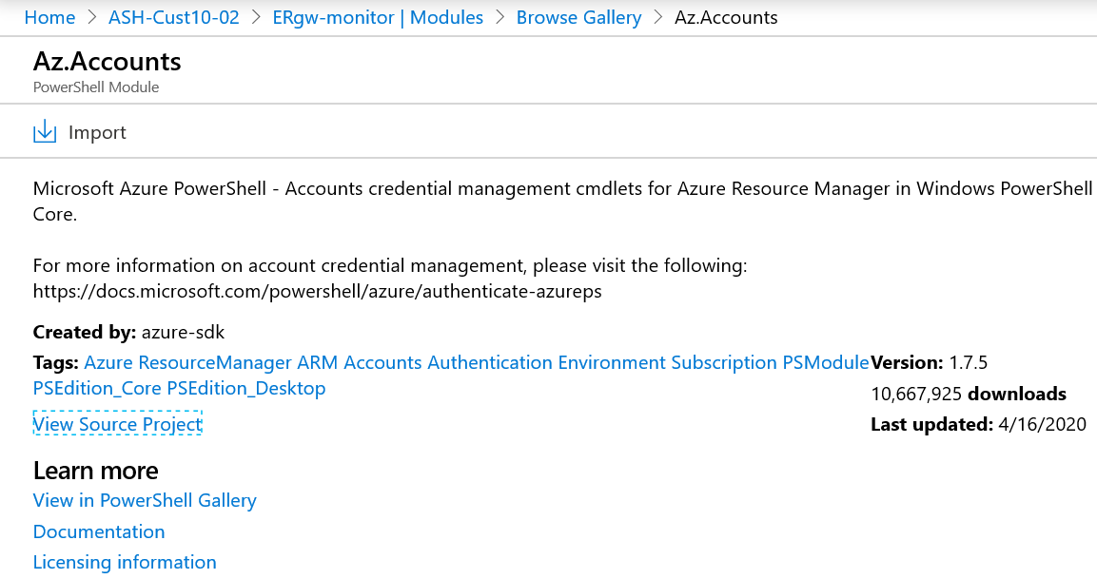The height and width of the screenshot is (579, 1097).
Task: Click the Subscription tag
Action: tap(724, 362)
